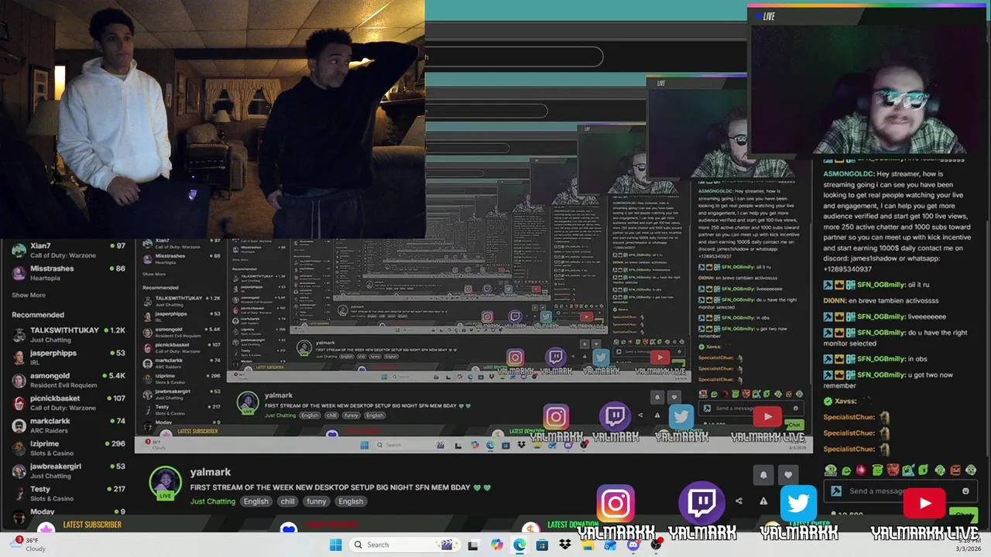Screen dimensions: 991x557
Task: Click the yalmark LIVE profile avatar
Action: 165,484
